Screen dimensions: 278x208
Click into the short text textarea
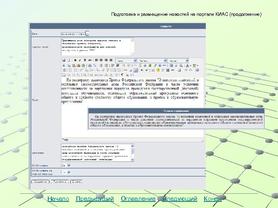(x=96, y=47)
